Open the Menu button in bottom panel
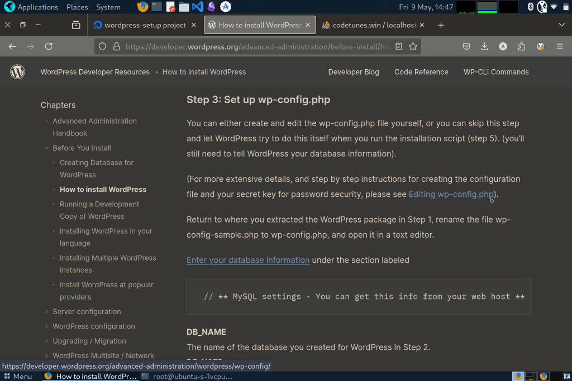The height and width of the screenshot is (381, 572). click(x=18, y=377)
